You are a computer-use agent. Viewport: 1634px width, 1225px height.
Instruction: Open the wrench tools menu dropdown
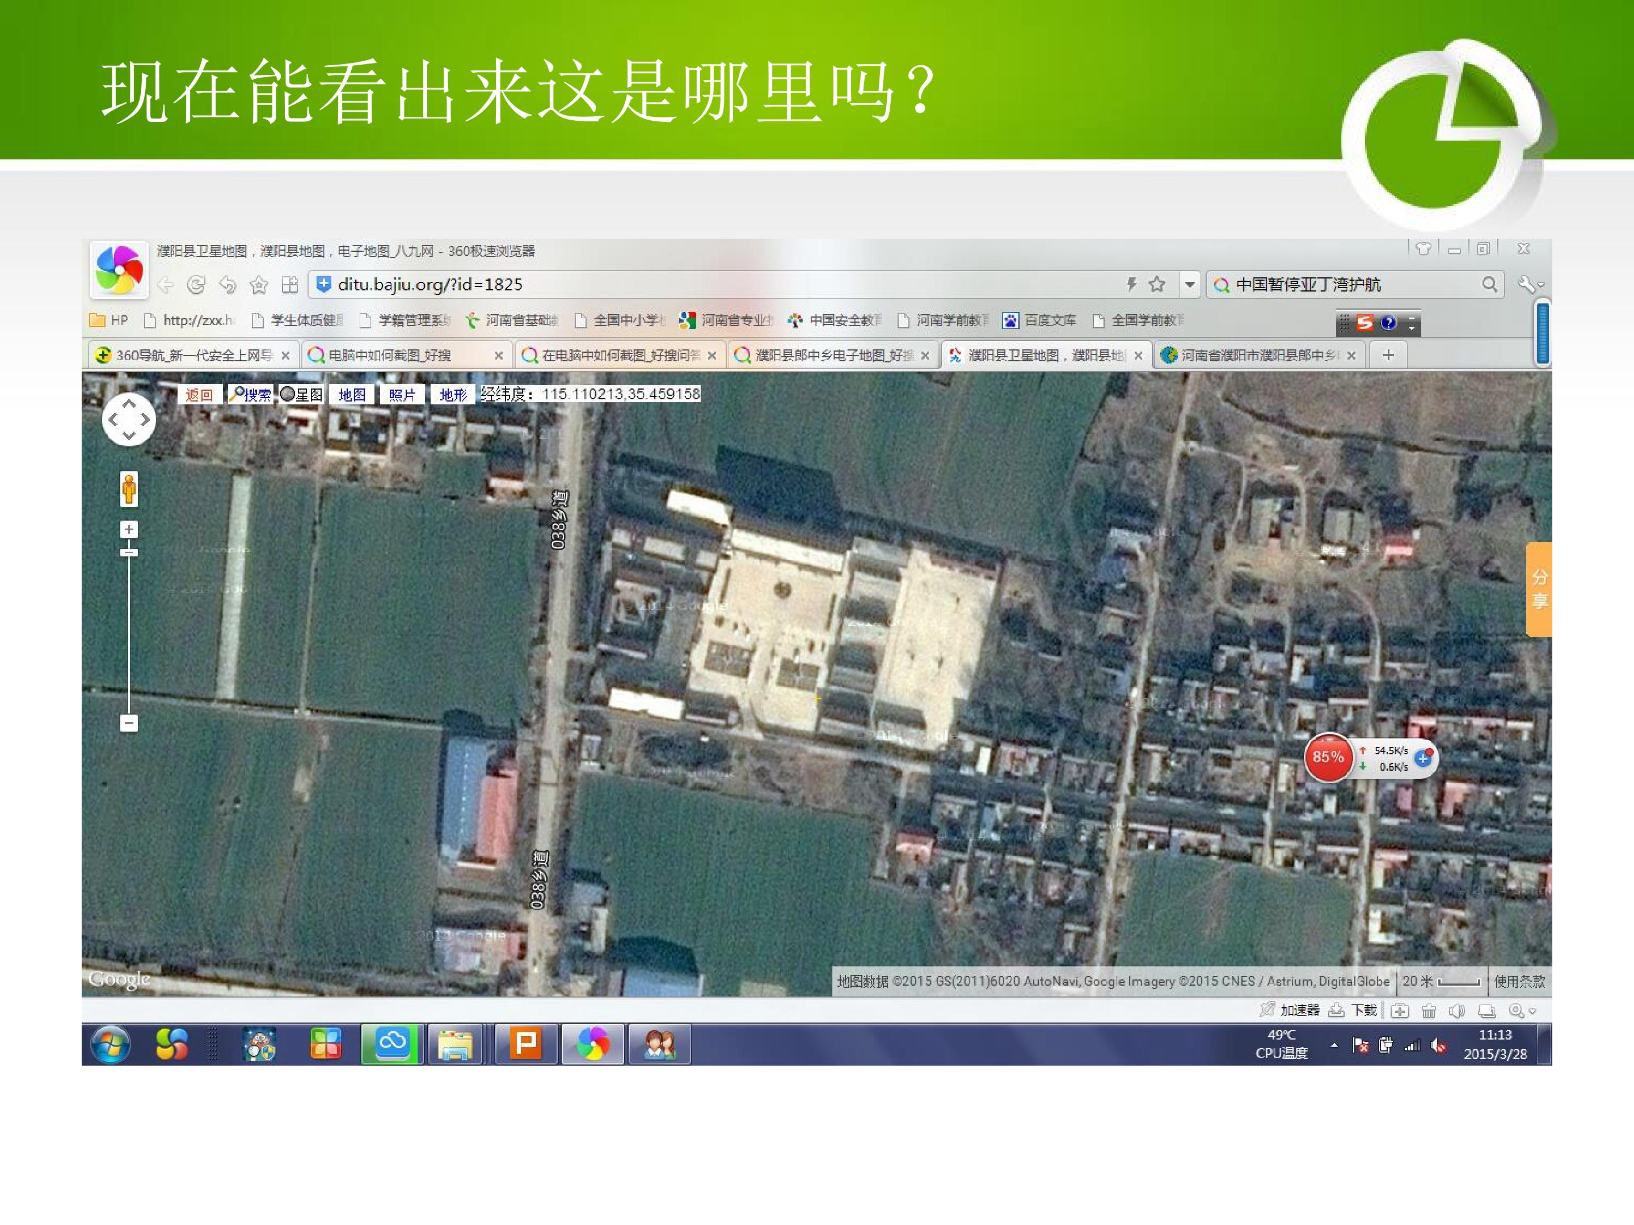tap(1531, 285)
